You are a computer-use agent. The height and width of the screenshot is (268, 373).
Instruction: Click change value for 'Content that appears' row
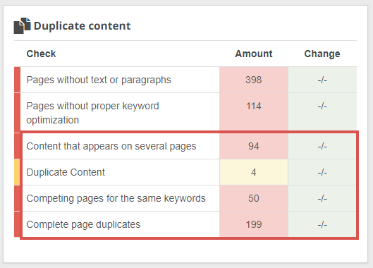click(x=322, y=146)
